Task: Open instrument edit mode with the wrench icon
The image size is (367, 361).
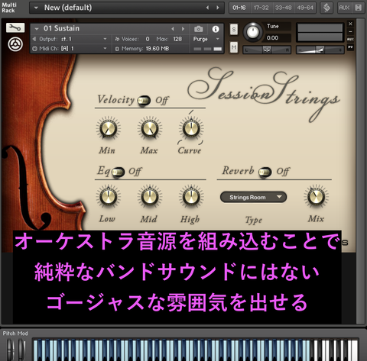Action: [x=15, y=27]
